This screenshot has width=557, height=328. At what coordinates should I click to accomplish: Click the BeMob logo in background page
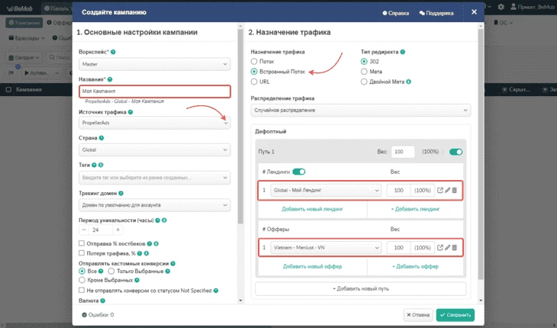20,8
